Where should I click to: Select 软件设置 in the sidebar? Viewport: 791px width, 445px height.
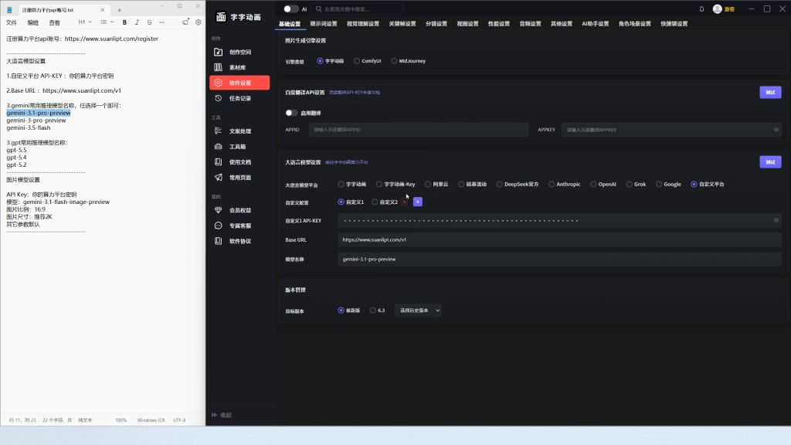click(239, 83)
